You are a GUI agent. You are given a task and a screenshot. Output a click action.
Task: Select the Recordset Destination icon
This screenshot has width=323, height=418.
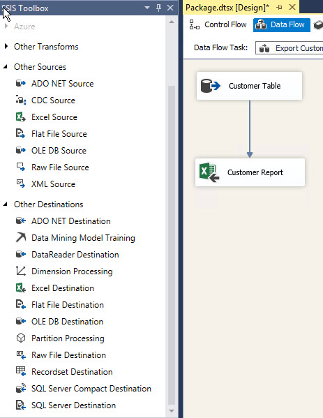(x=20, y=372)
